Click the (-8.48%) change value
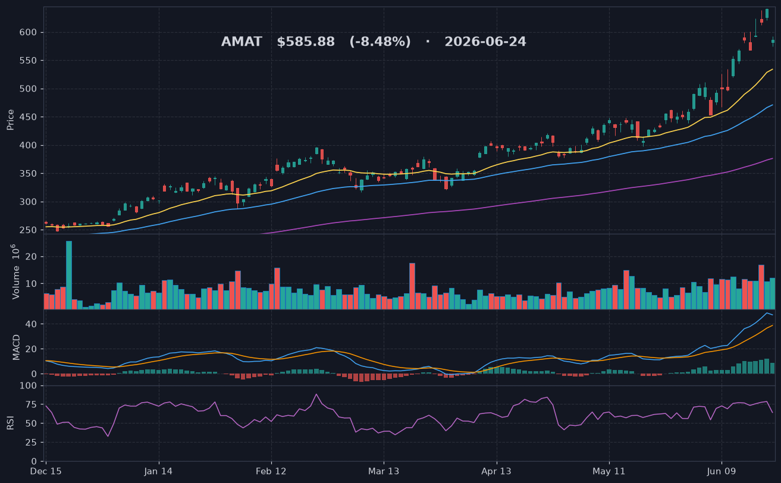 [x=380, y=42]
